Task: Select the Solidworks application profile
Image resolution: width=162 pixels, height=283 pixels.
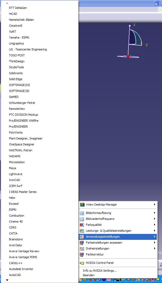Action: 16,73
